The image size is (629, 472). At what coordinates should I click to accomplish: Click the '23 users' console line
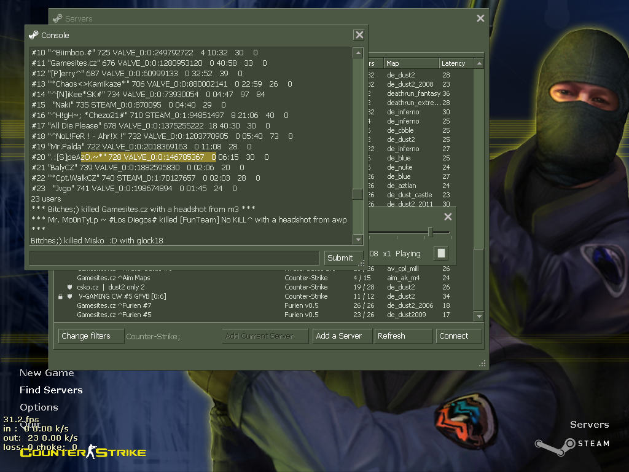coord(46,199)
